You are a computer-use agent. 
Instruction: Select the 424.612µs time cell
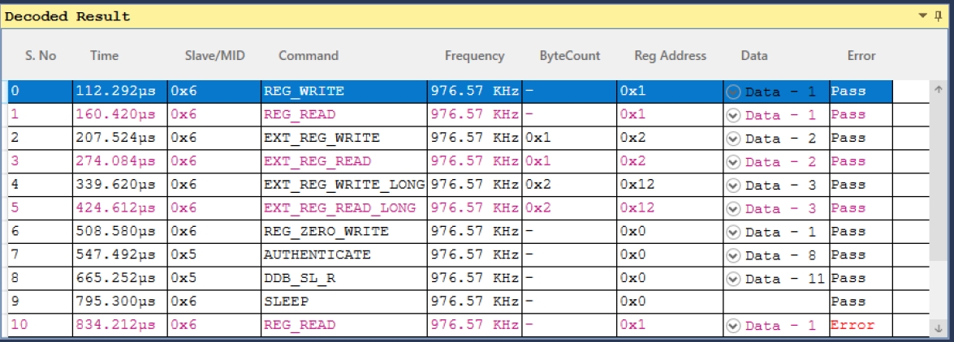coord(120,209)
